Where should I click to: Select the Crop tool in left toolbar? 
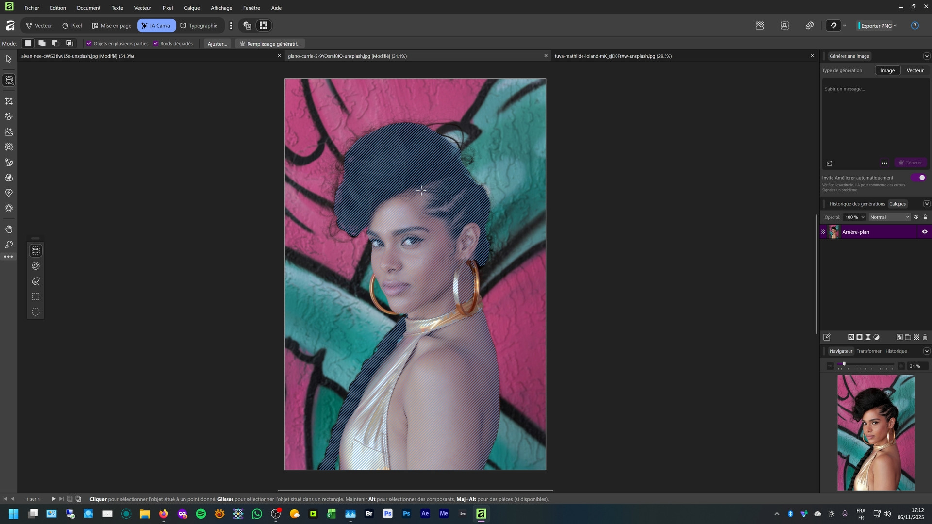pyautogui.click(x=9, y=101)
